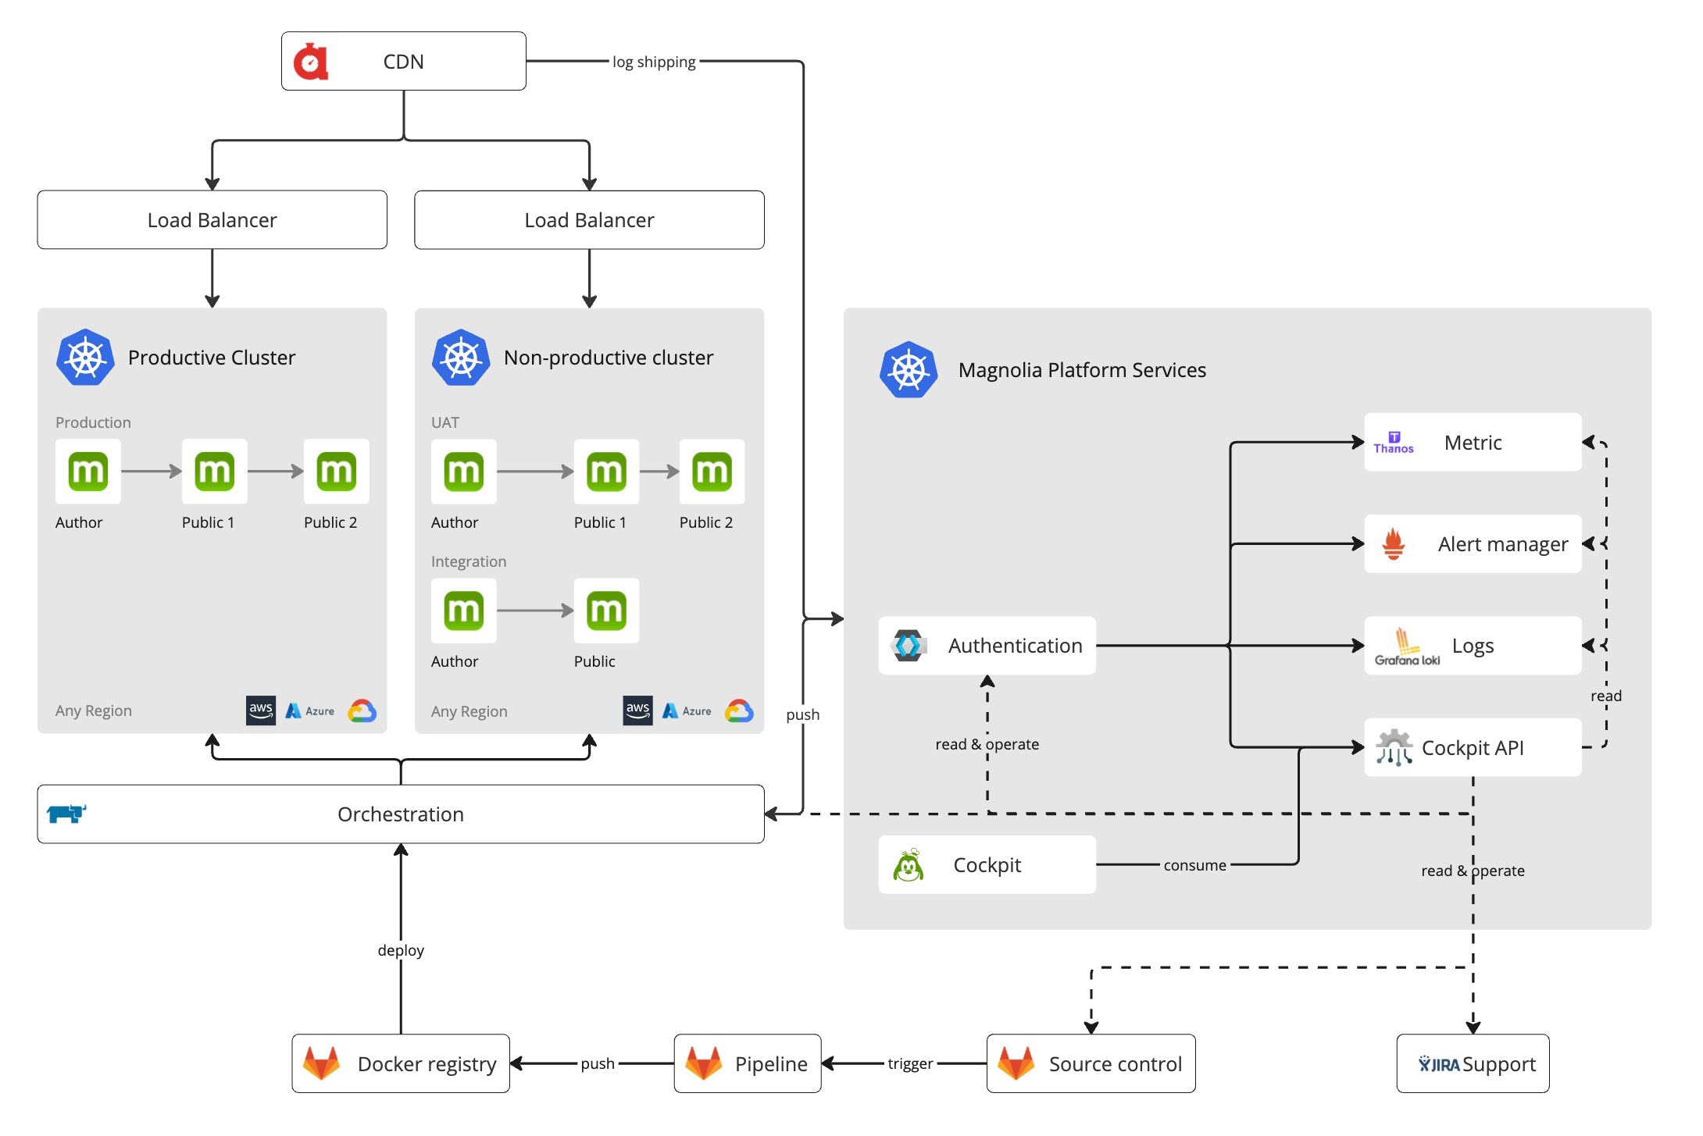Click the UAT Author Magnolia icon
Image resolution: width=1703 pixels, height=1136 pixels.
click(x=463, y=472)
